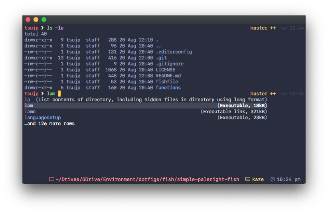
Task: Click the 416 size value on .git row
Action: tap(113, 58)
